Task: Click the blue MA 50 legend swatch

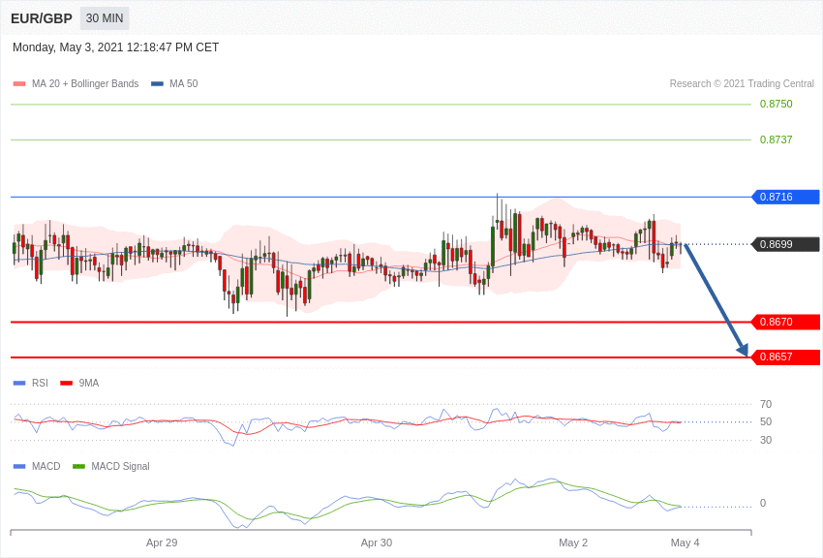Action: (x=158, y=84)
